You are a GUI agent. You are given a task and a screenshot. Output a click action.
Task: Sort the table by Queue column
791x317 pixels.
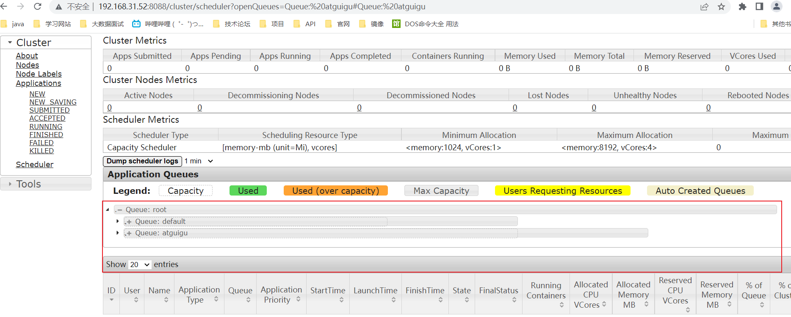click(x=240, y=294)
